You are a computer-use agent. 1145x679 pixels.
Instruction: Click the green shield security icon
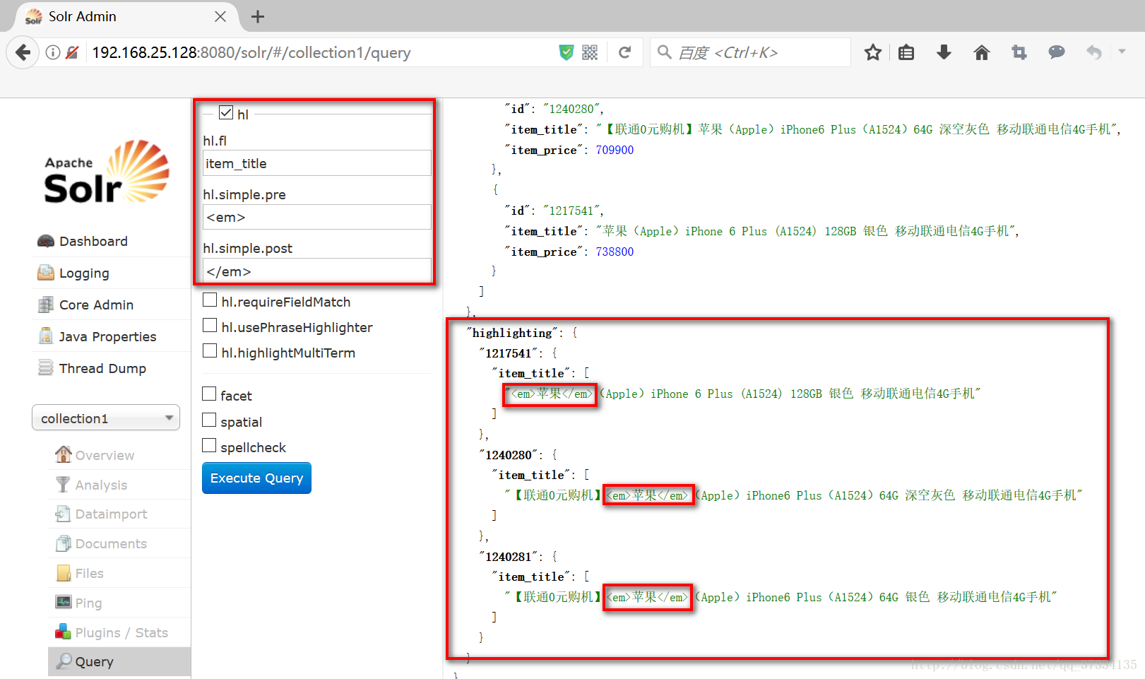click(566, 52)
